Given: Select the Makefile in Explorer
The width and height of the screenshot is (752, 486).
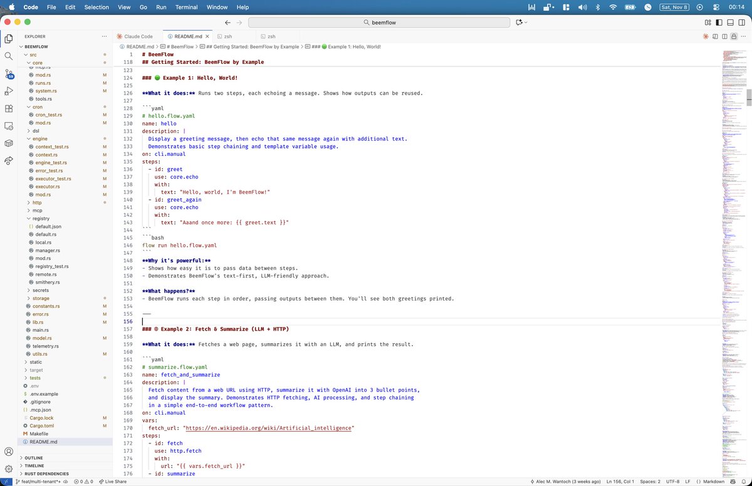Looking at the screenshot, I should coord(39,433).
